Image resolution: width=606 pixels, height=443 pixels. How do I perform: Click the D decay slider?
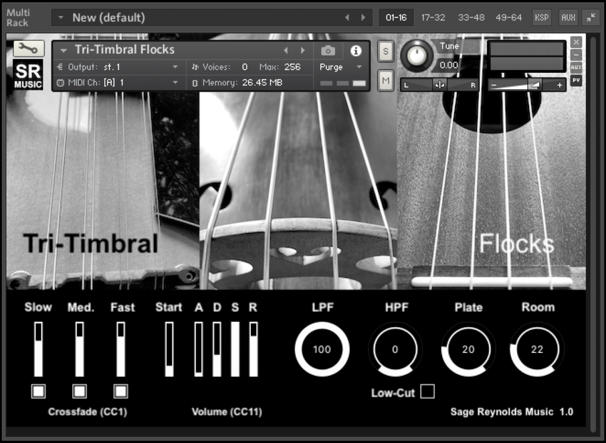217,349
